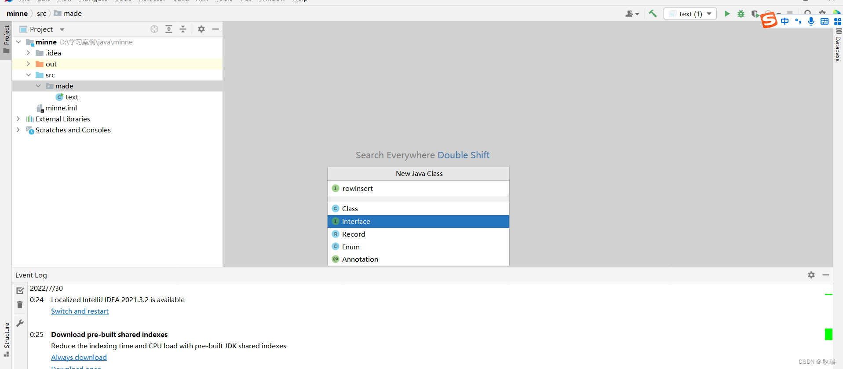Collapse all in Project tool window
This screenshot has width=843, height=369.
click(x=183, y=29)
